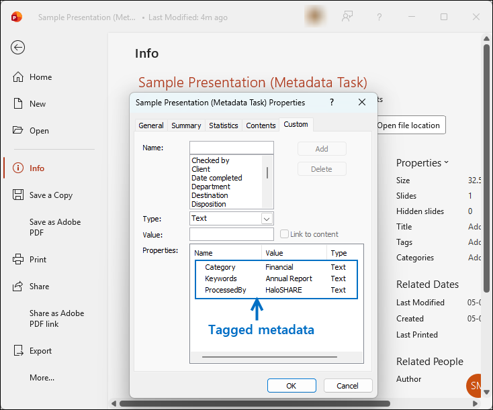Confirm with the OK button
This screenshot has width=493, height=410.
pos(292,385)
